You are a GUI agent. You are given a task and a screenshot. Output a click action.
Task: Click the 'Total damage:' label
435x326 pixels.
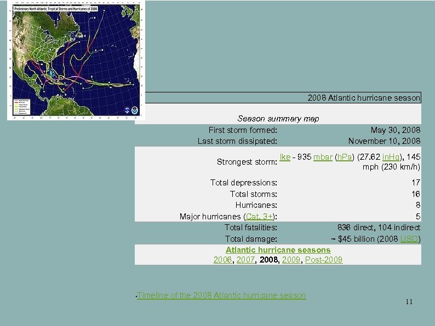251,238
